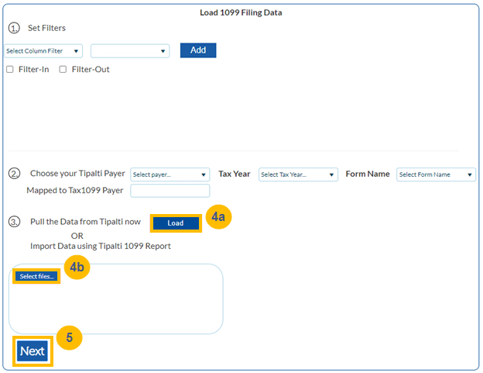The width and height of the screenshot is (483, 373).
Task: Click the Load 1099 Filing Data heading
Action: tap(241, 12)
